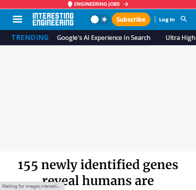Toggle the dark mode switch

pyautogui.click(x=99, y=19)
